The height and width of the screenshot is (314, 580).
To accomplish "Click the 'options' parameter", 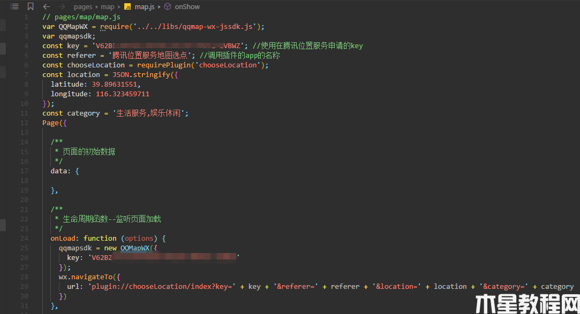I will (139, 238).
